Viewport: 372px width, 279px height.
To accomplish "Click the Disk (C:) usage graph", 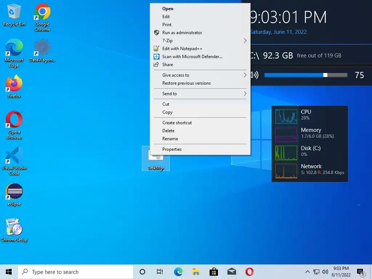I will [x=286, y=153].
